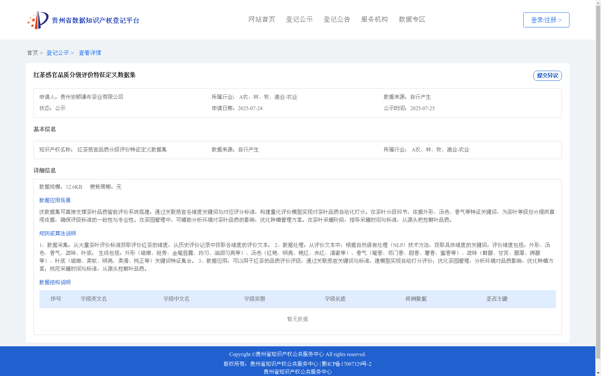Click the 黔ICP备17007329号-2 footer link
Screen dimensions: 601x376
346,364
